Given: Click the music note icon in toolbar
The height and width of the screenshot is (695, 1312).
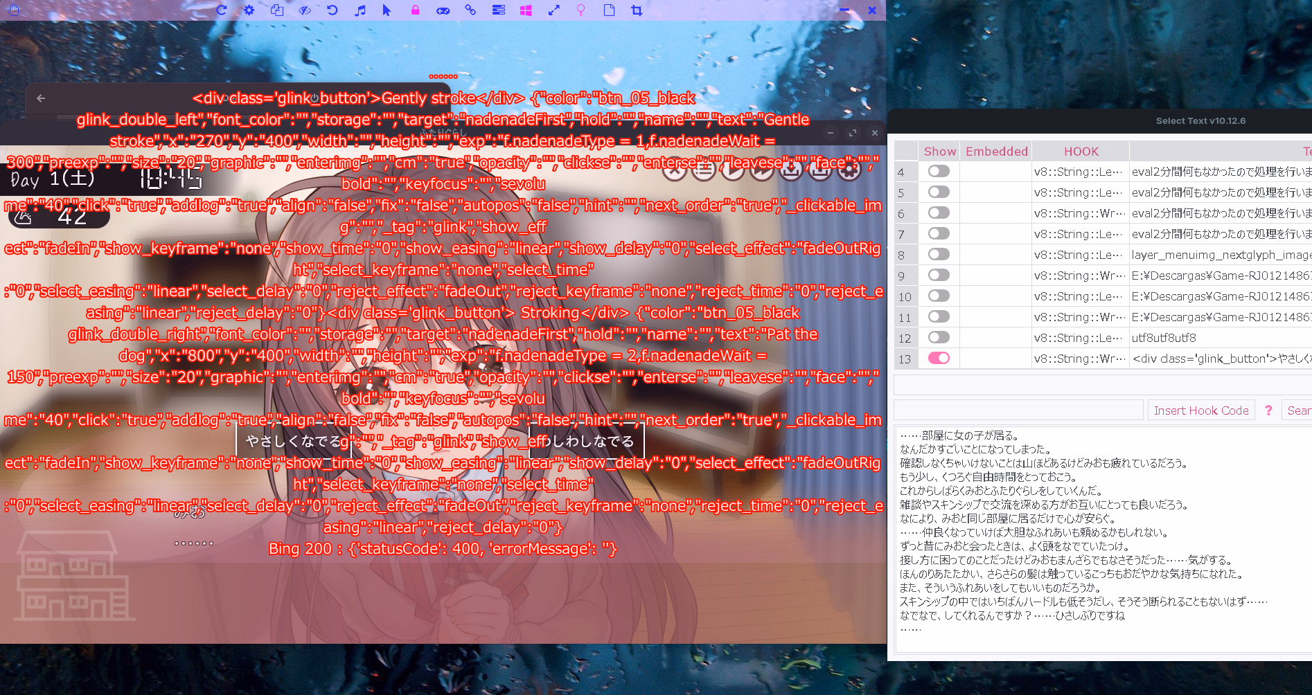Looking at the screenshot, I should coord(360,10).
